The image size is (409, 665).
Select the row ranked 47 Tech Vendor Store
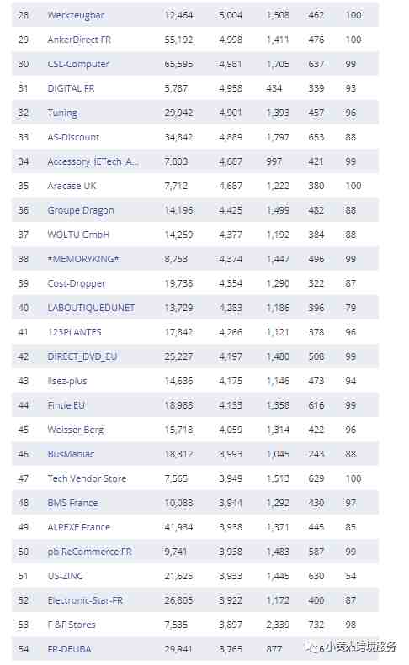pos(195,478)
